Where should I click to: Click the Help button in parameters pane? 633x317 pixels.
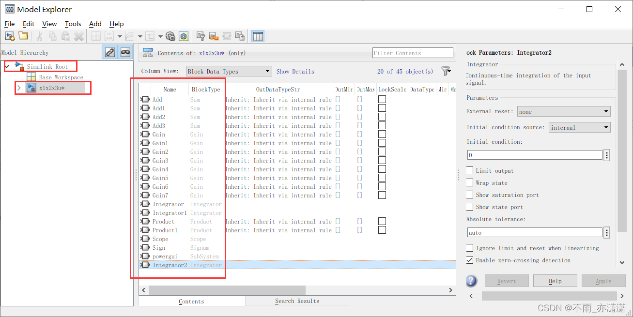[555, 281]
